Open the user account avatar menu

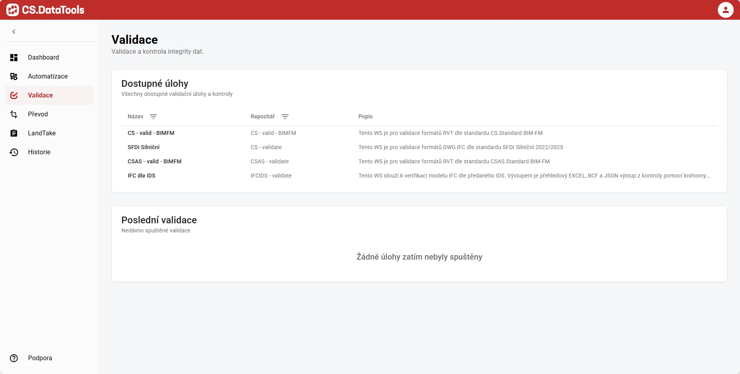tap(726, 10)
